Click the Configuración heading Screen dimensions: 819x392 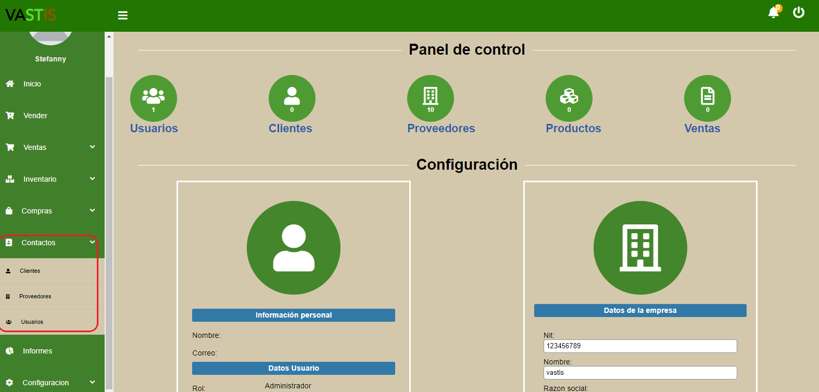point(467,165)
